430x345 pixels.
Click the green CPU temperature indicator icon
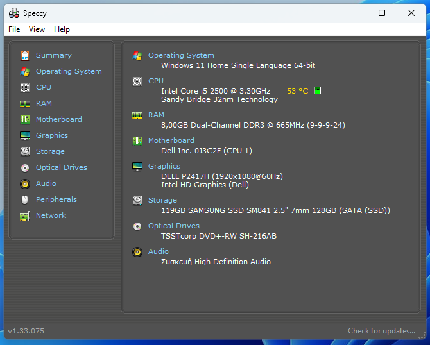[x=318, y=90]
